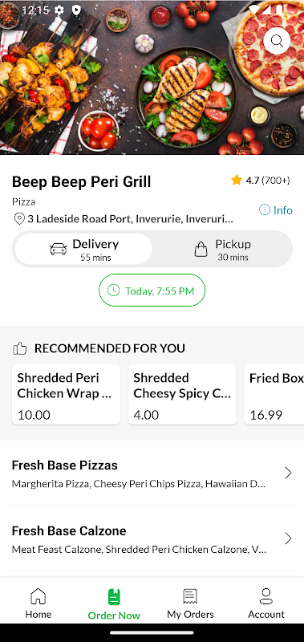
Task: Open the Fried Box item card
Action: coord(274,394)
